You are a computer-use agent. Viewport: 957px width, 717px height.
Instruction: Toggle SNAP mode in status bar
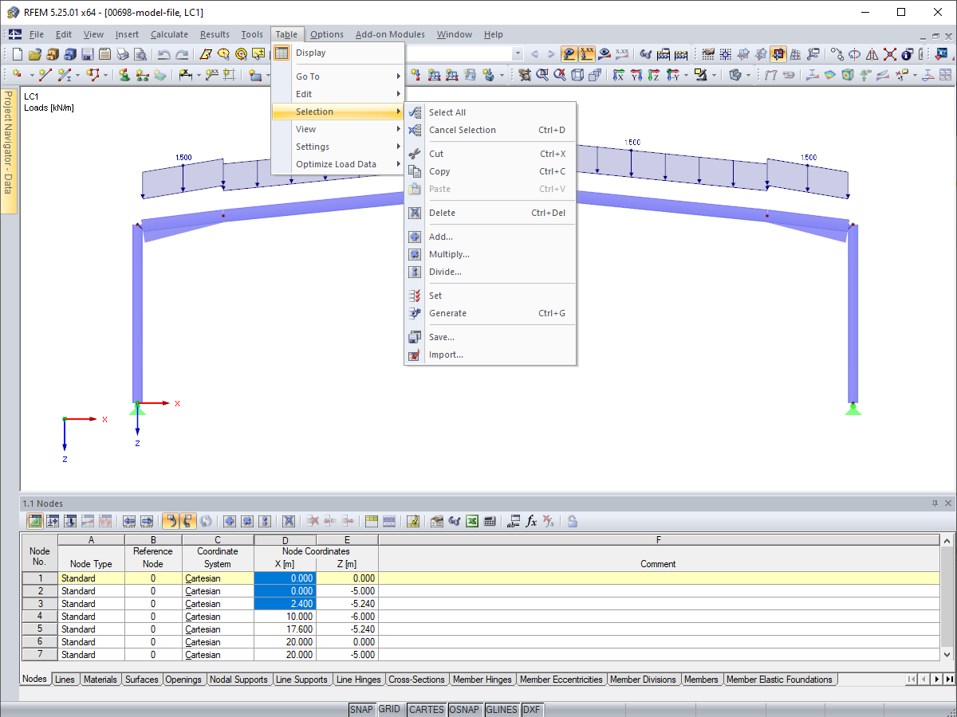click(x=361, y=709)
